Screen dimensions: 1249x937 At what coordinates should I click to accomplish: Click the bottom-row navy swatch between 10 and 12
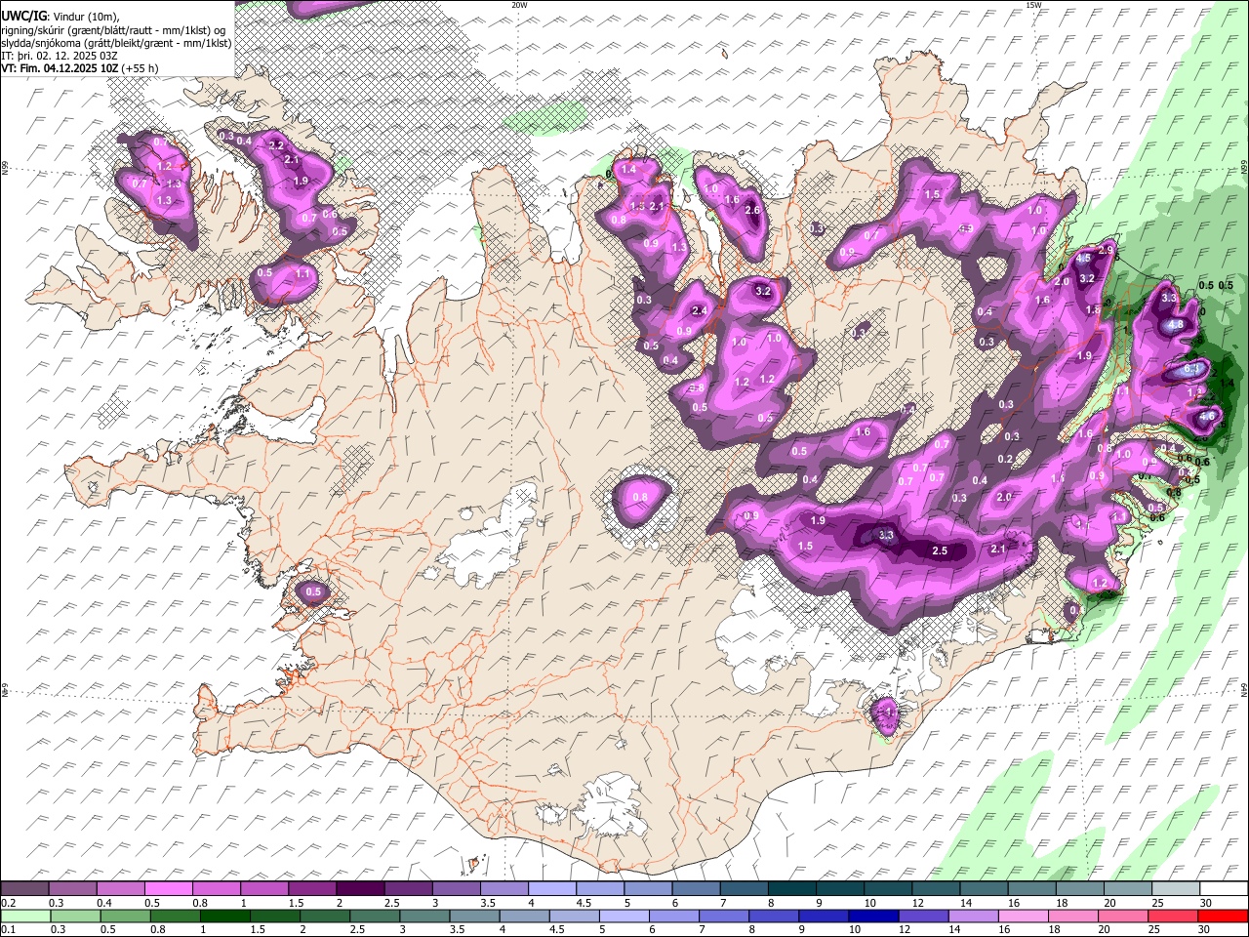873,916
